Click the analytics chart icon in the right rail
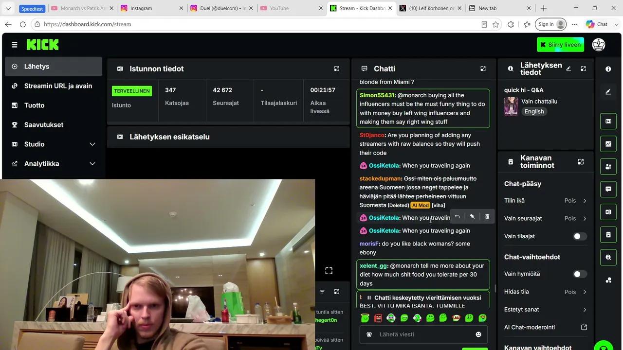 coord(608,144)
